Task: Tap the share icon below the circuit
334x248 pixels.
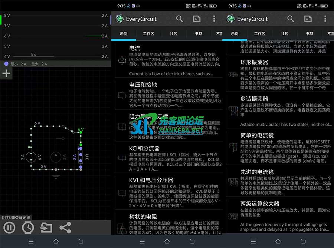Action: click(x=65, y=227)
